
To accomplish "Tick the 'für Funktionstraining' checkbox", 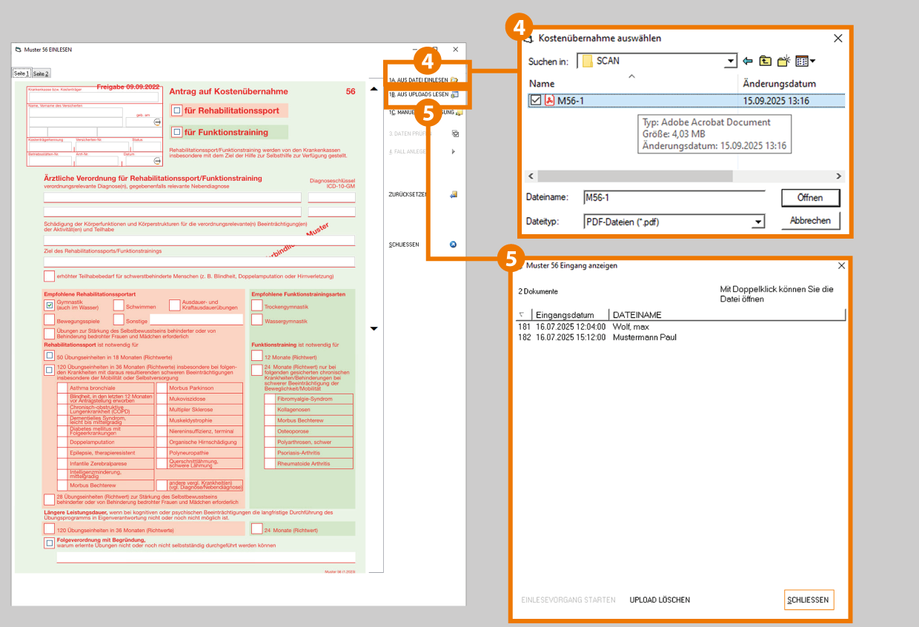I will 176,132.
